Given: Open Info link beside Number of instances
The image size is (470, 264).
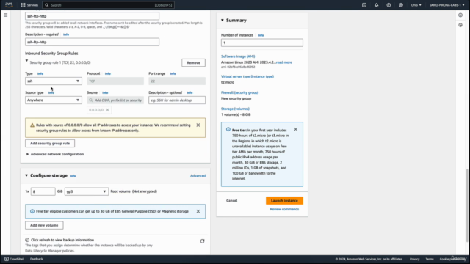Looking at the screenshot, I should [x=261, y=35].
